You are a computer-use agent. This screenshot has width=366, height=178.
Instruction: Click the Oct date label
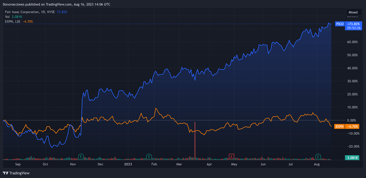45,164
